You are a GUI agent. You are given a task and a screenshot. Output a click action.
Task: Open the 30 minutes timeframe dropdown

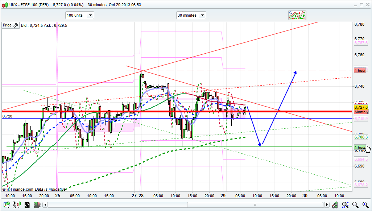pyautogui.click(x=191, y=15)
